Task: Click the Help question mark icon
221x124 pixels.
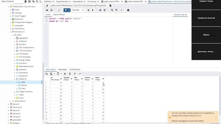Action: [128, 10]
